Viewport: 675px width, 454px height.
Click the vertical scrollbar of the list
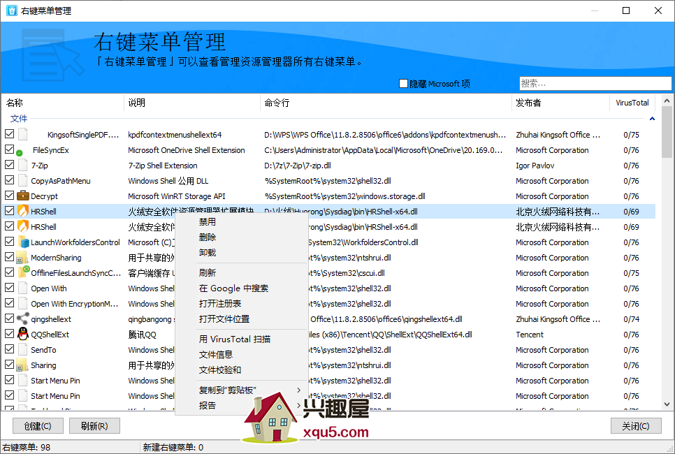[667, 279]
